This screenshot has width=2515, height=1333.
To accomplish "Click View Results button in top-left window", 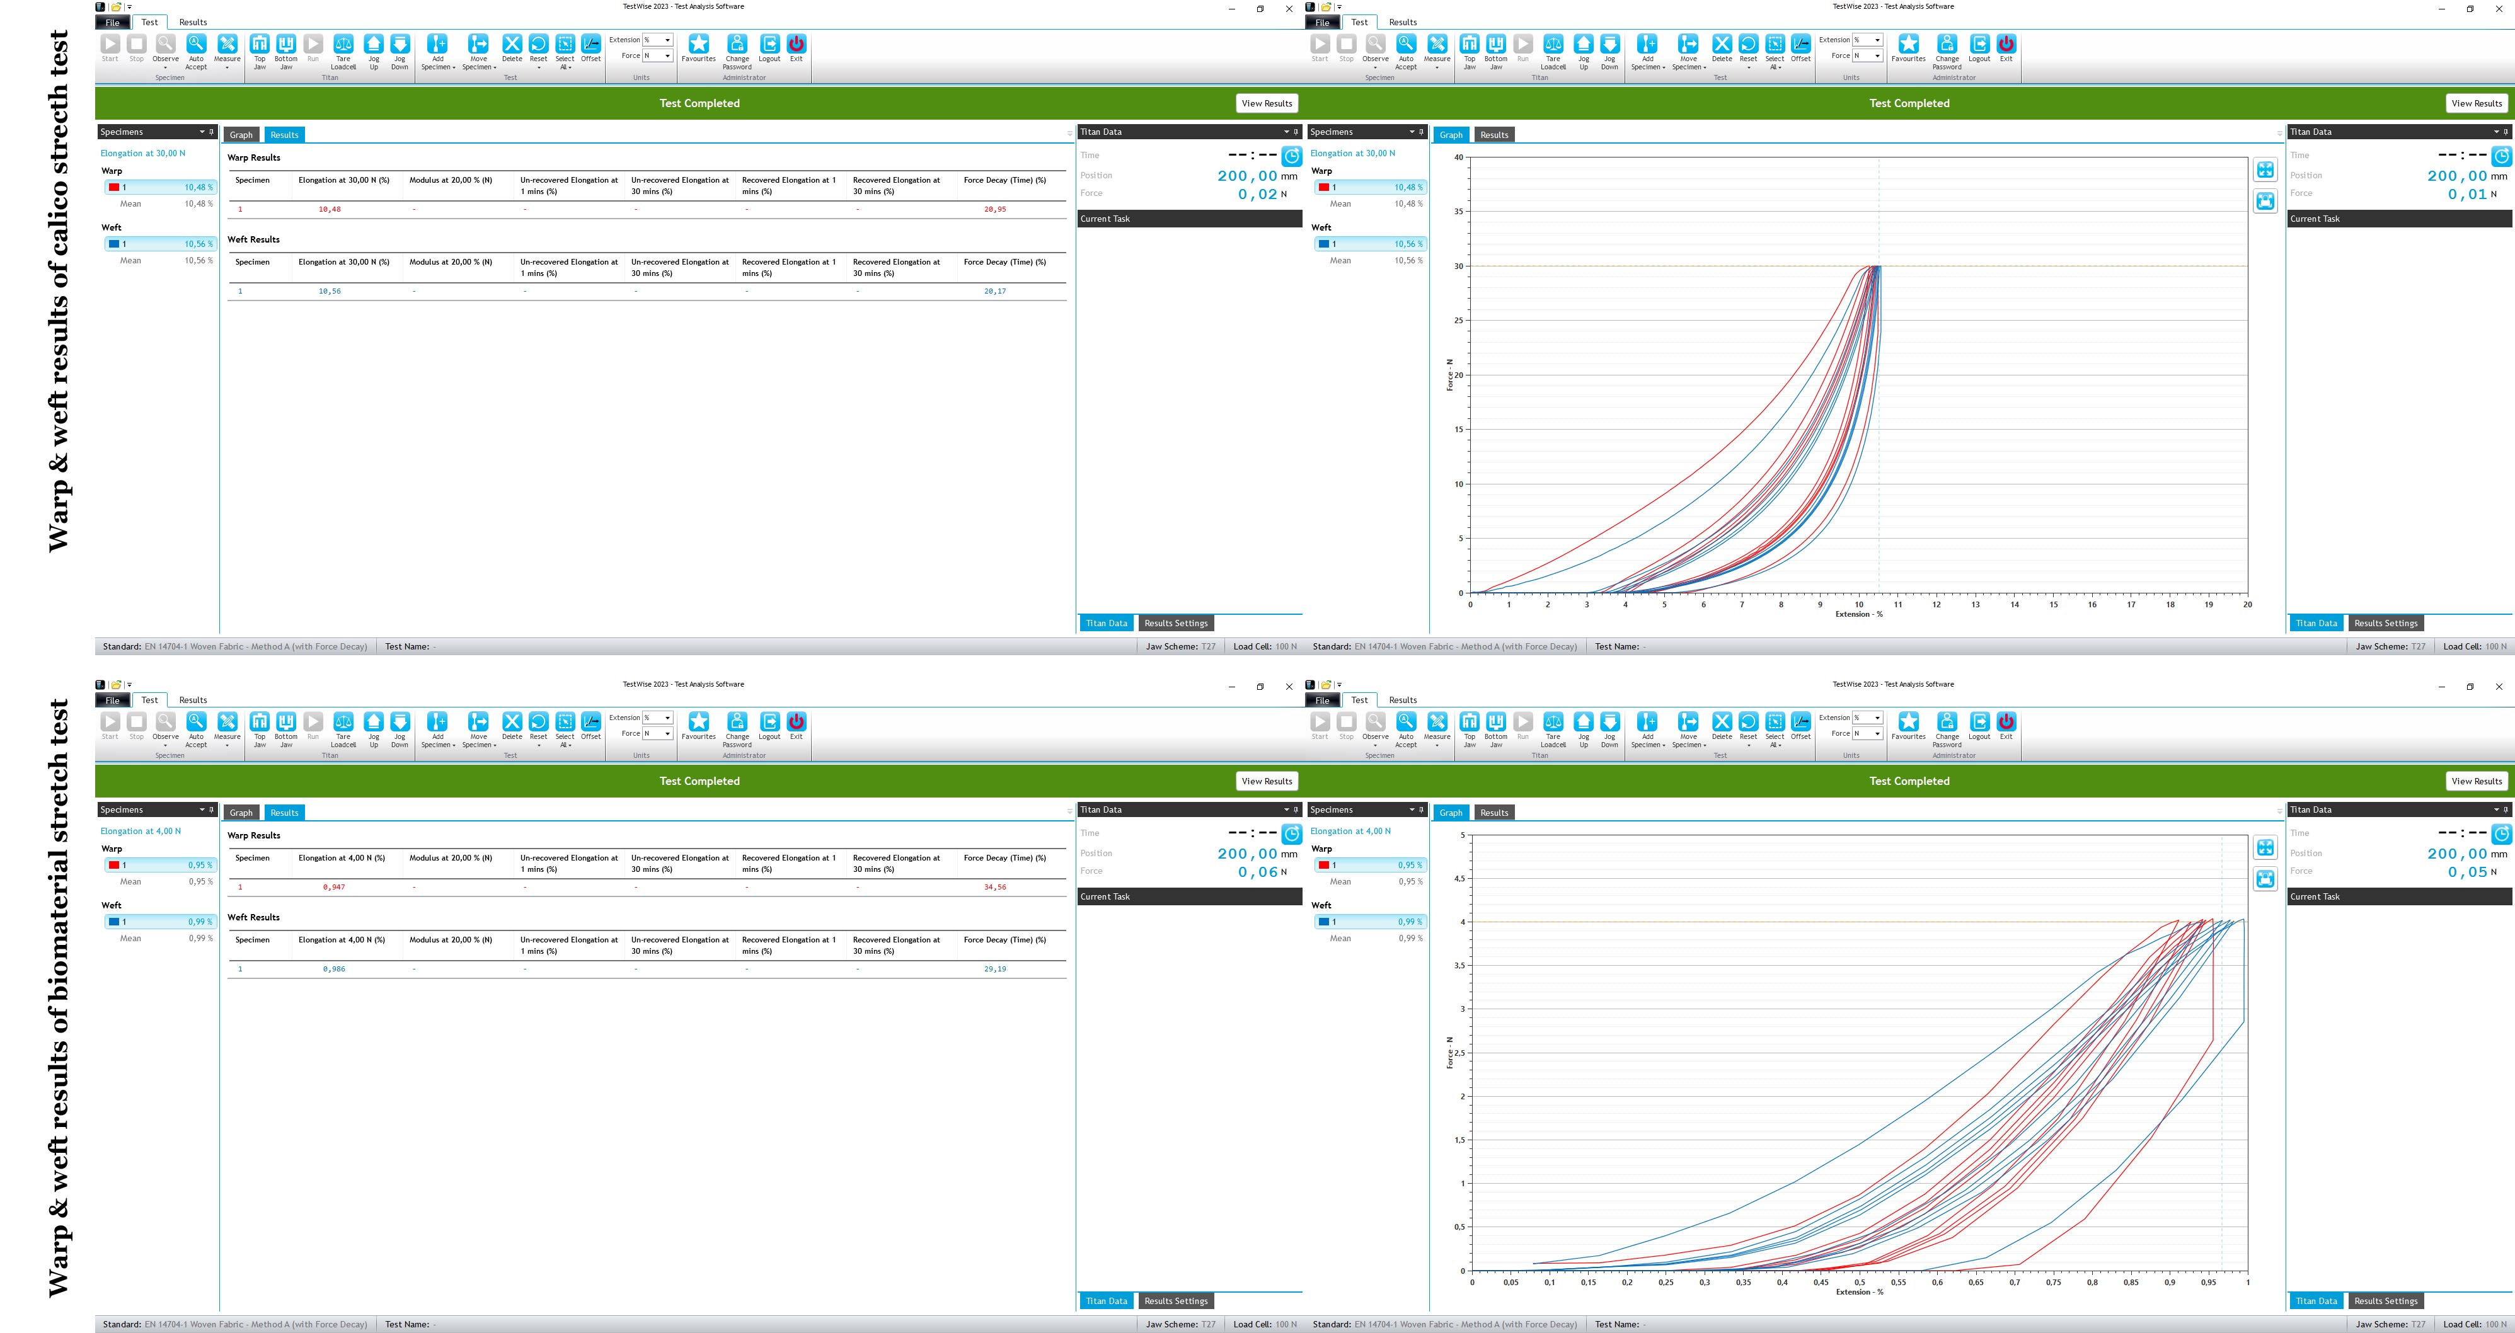I will pos(1266,103).
